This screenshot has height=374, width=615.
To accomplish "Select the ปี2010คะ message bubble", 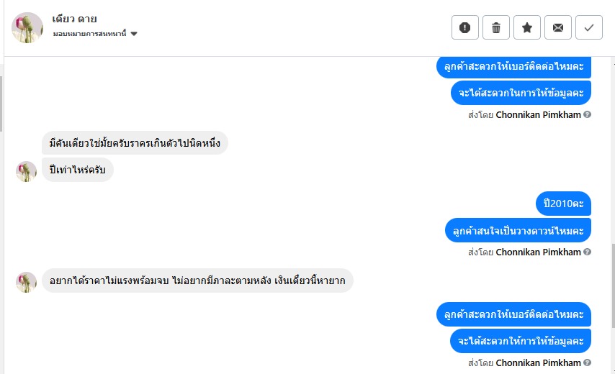I will coord(563,204).
